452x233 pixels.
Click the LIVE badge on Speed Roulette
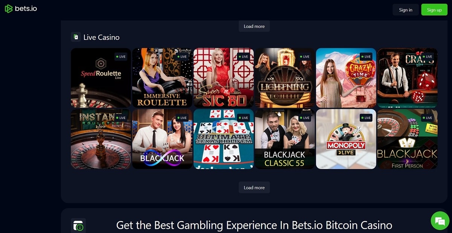[121, 56]
